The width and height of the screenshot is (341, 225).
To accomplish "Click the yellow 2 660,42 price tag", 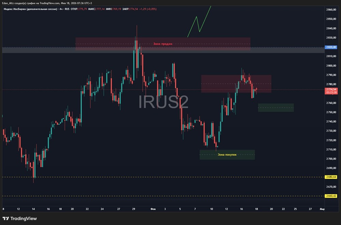I will pyautogui.click(x=331, y=196).
